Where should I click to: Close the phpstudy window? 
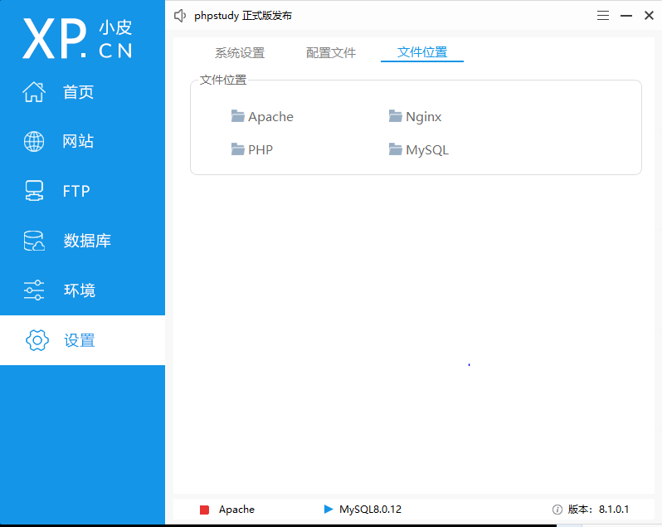[649, 16]
